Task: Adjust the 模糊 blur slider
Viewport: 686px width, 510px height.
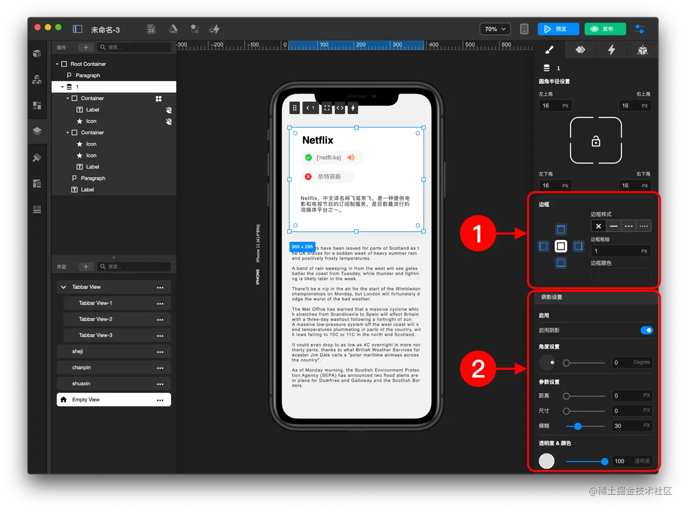Action: coord(578,426)
